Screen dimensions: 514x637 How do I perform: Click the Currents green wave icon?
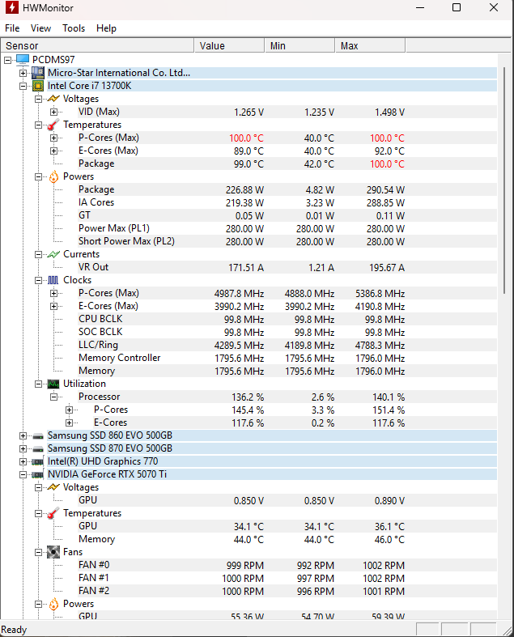(x=53, y=254)
